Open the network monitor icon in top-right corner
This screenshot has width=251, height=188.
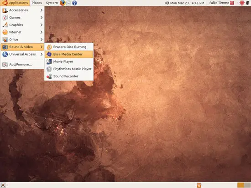pos(248,3)
